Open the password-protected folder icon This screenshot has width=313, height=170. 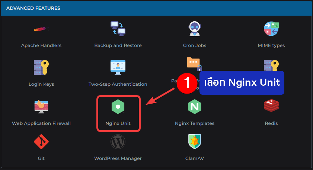click(x=194, y=64)
